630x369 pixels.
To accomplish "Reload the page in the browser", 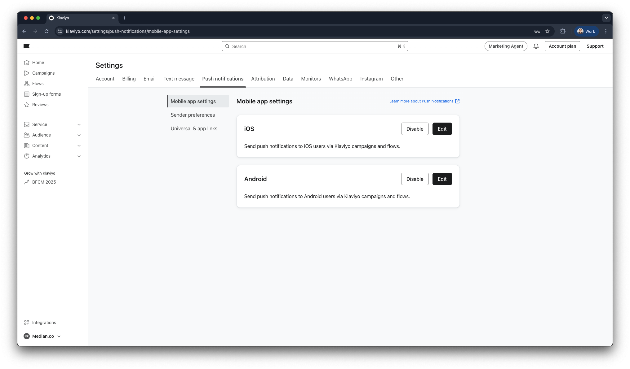I will pos(47,31).
